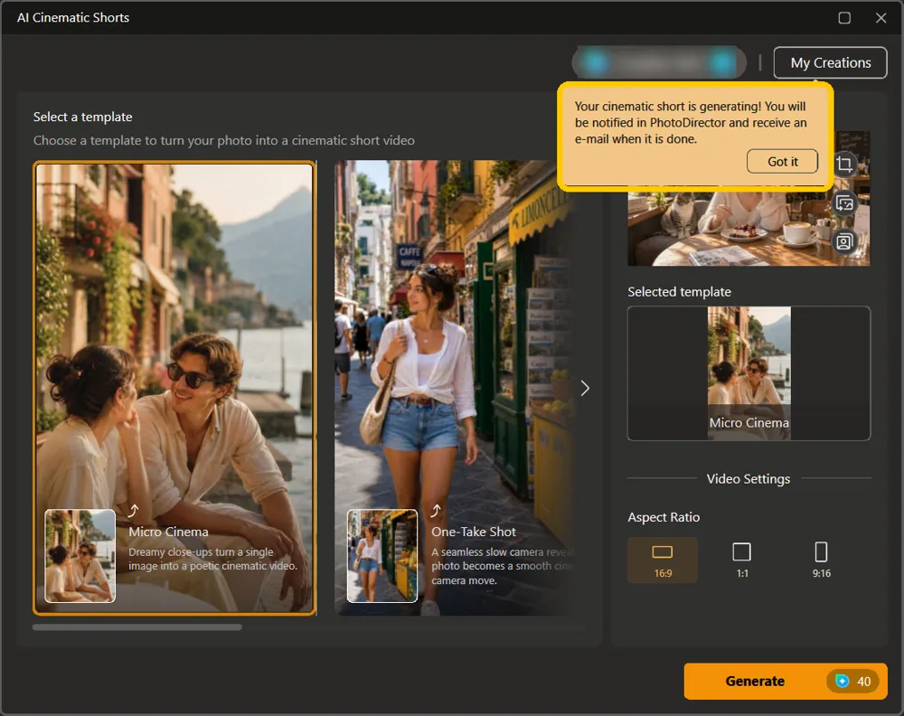Click the credit shield icon on Generate
Image resolution: width=904 pixels, height=716 pixels.
[x=843, y=682]
